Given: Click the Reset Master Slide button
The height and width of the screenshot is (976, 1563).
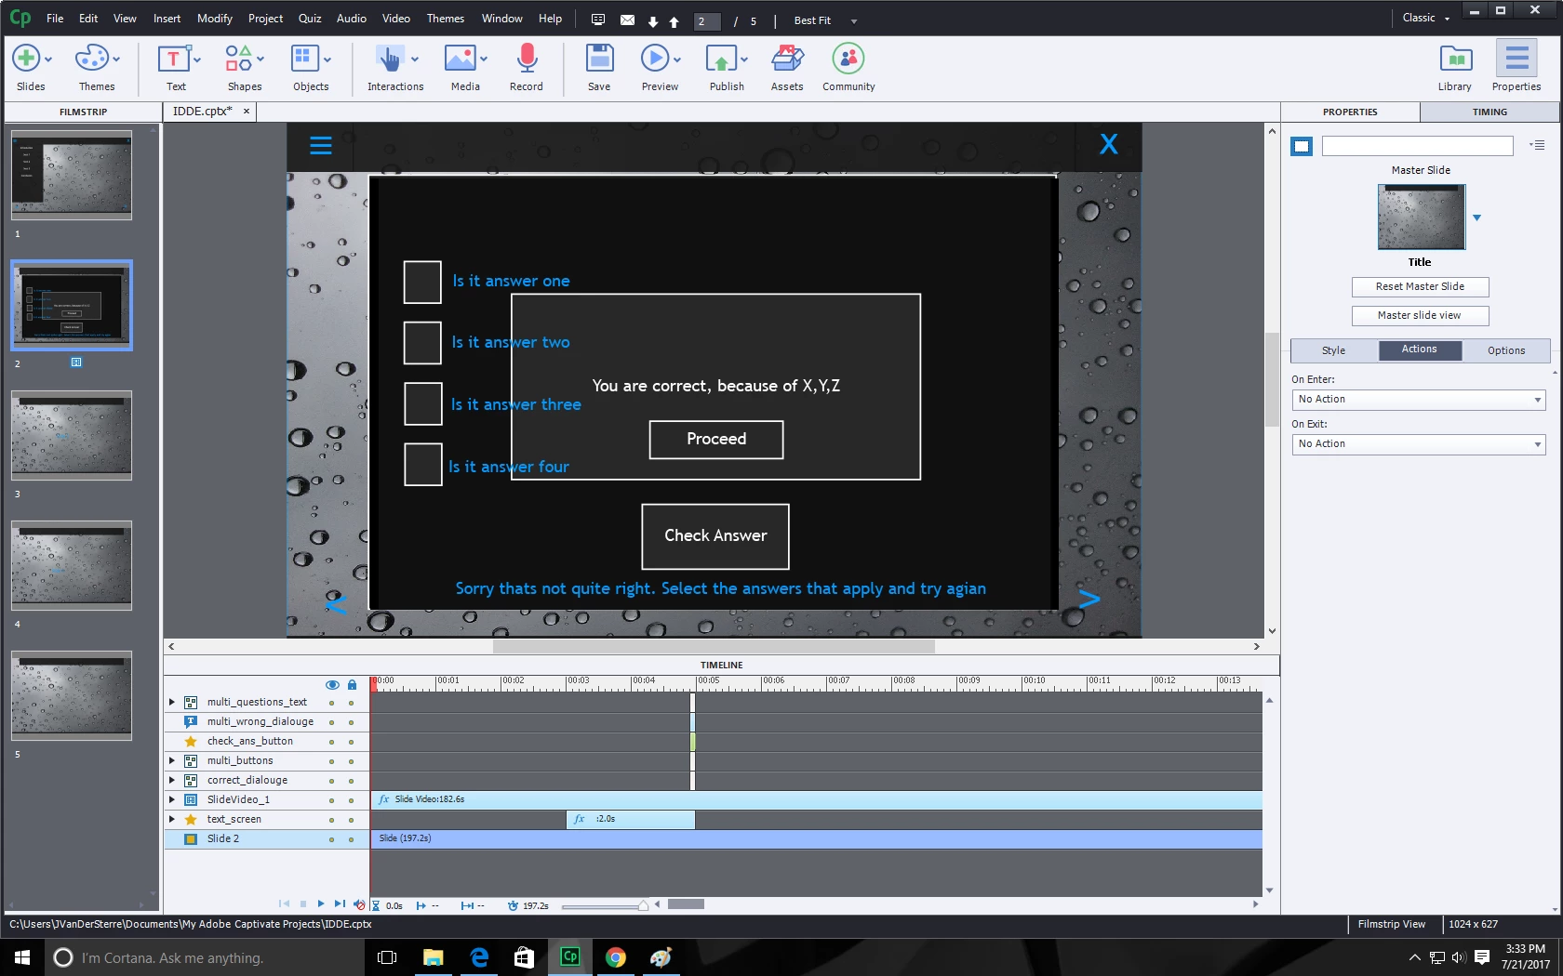Looking at the screenshot, I should (x=1420, y=287).
